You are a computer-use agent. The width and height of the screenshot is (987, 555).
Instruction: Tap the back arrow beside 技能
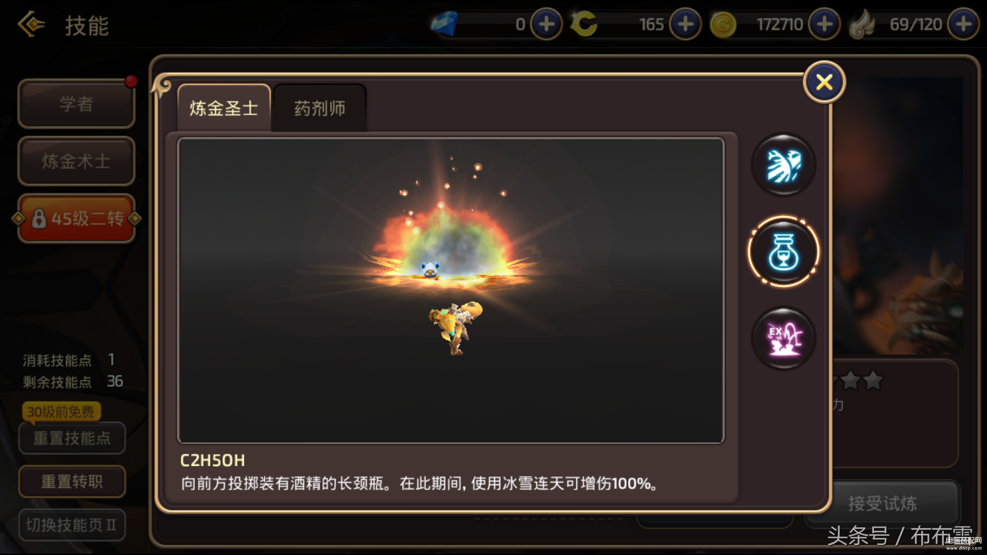(x=31, y=24)
